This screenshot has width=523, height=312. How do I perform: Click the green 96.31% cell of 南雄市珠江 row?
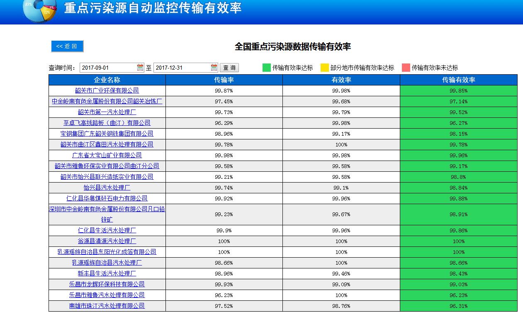[x=459, y=306]
